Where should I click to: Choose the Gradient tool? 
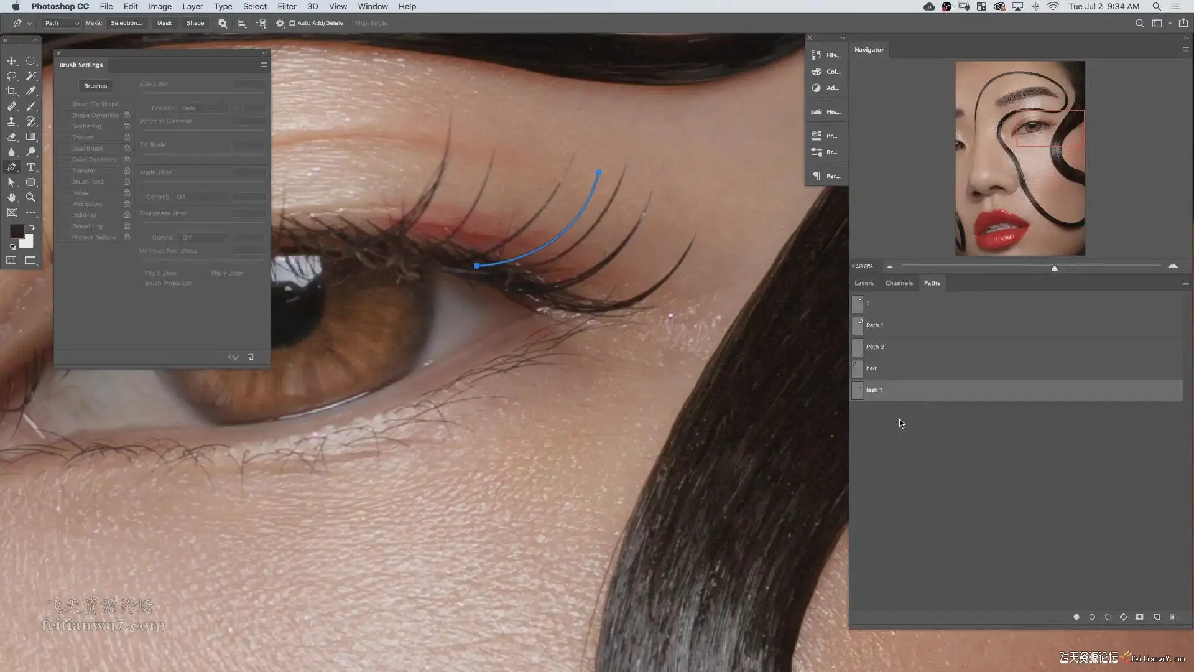[30, 137]
